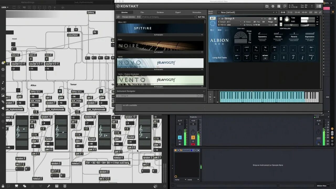Open Kontakt workspace layout icon
This screenshot has height=189, width=336.
point(279,6)
